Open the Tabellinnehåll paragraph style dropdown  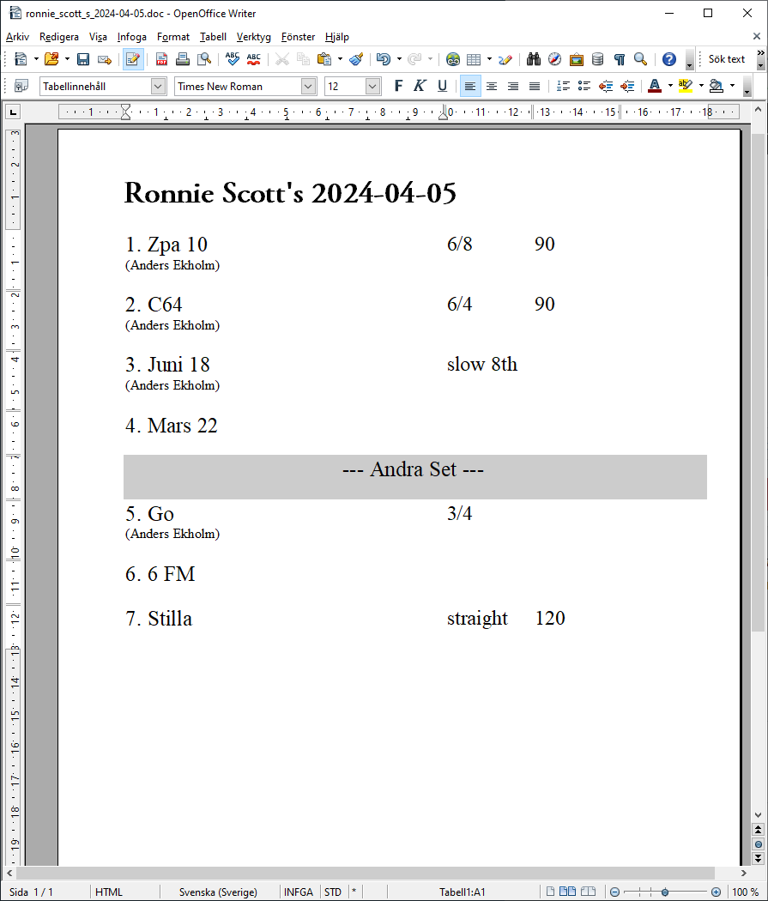click(158, 86)
